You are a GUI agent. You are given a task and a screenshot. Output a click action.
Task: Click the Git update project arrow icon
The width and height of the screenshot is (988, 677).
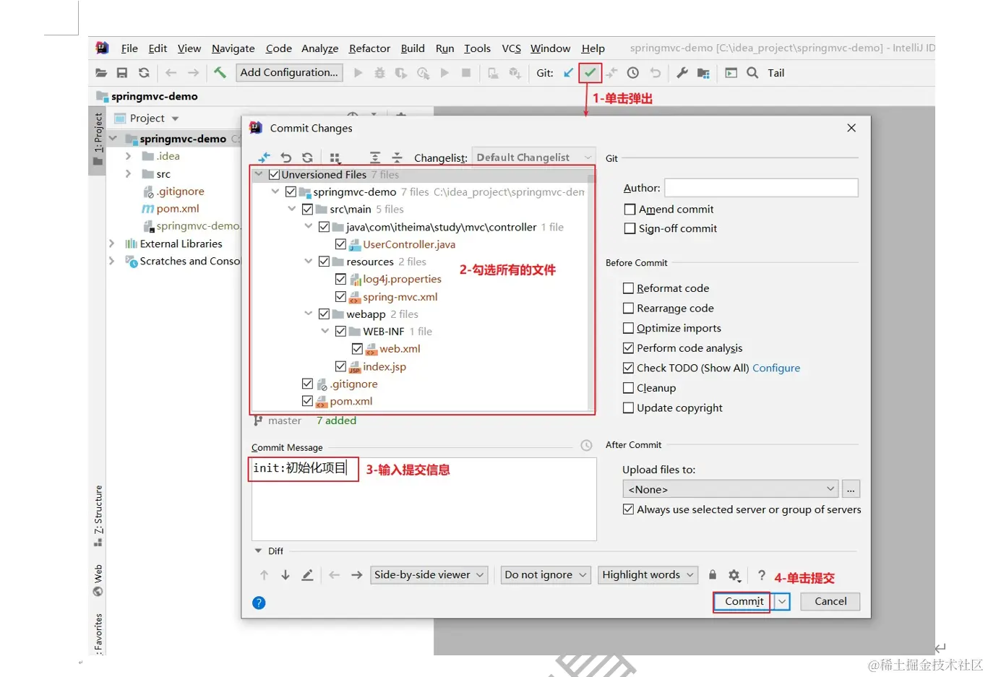569,72
